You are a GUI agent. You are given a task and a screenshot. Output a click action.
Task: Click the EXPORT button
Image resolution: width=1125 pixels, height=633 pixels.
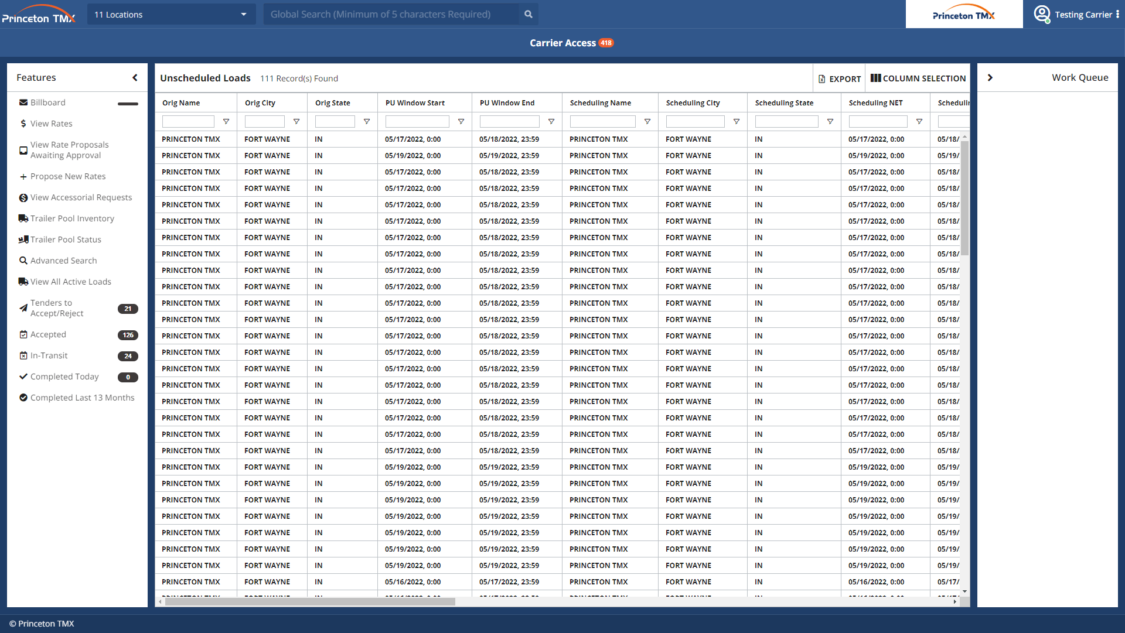click(839, 78)
